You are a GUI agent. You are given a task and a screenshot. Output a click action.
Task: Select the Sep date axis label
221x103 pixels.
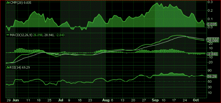(156, 100)
